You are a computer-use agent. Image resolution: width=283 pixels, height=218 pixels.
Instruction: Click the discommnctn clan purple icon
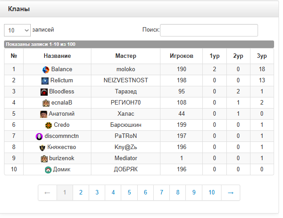tap(39, 136)
